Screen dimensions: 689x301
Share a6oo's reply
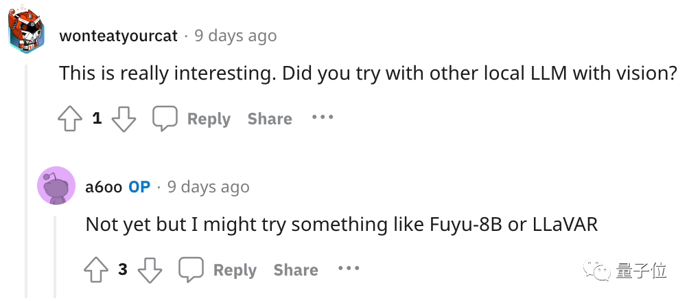[296, 270]
